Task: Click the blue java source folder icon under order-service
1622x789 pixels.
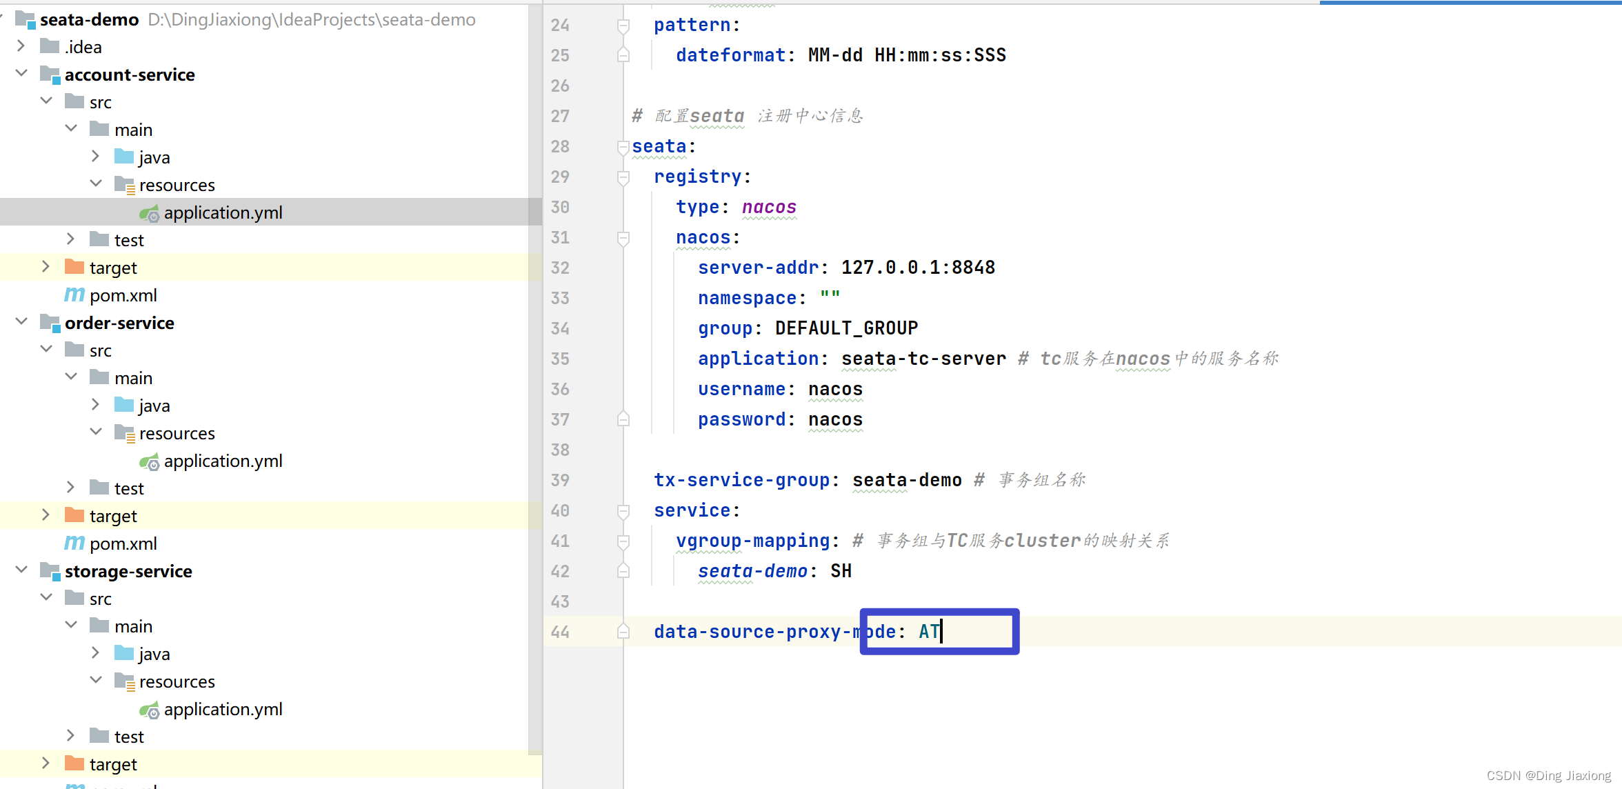Action: [124, 404]
